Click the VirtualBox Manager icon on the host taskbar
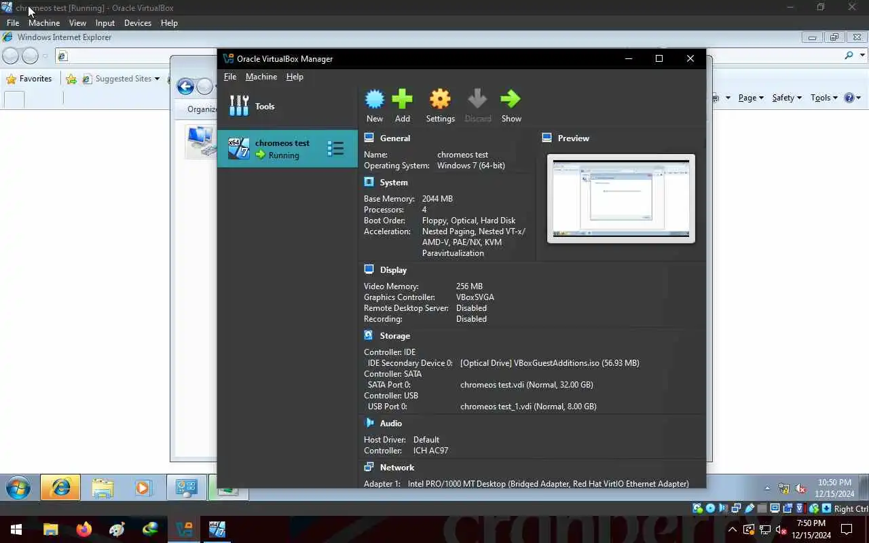The width and height of the screenshot is (869, 543). pyautogui.click(x=184, y=529)
